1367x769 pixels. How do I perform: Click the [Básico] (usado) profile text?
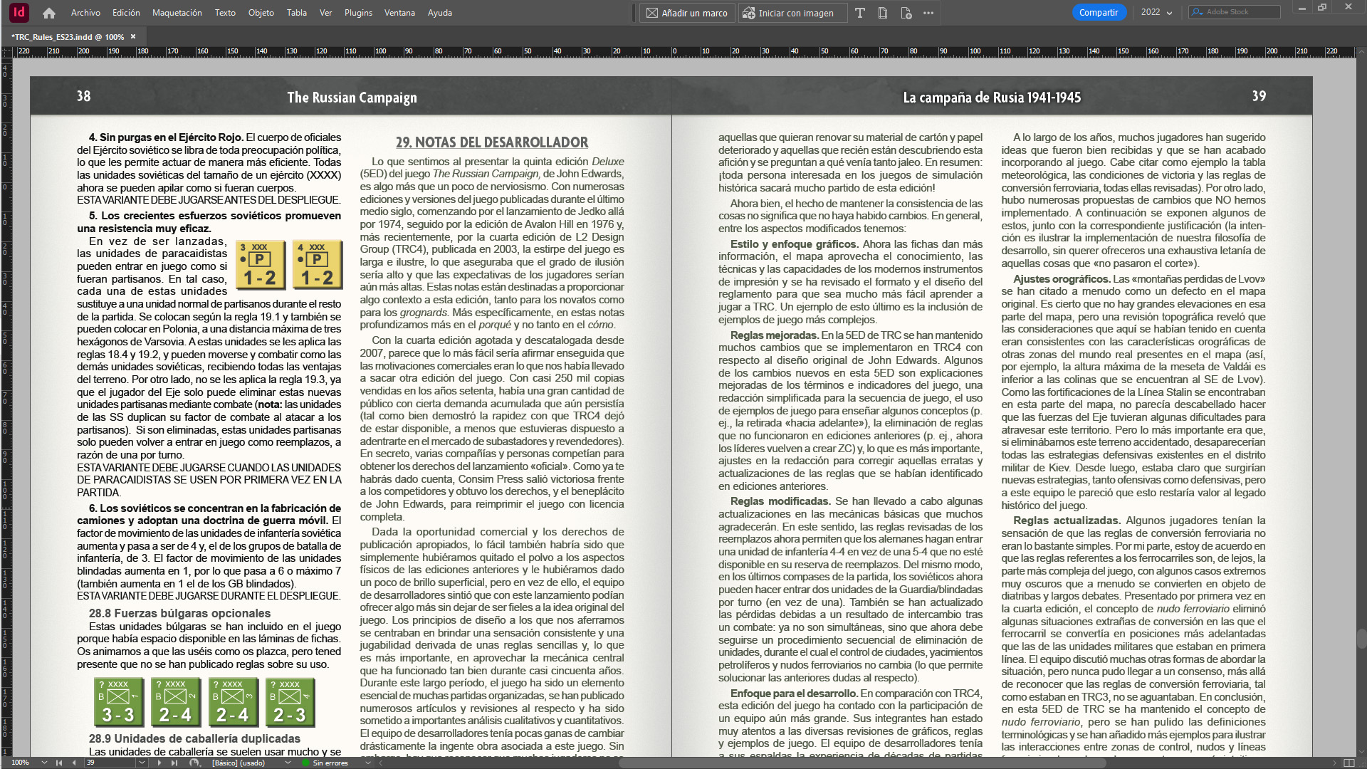239,763
